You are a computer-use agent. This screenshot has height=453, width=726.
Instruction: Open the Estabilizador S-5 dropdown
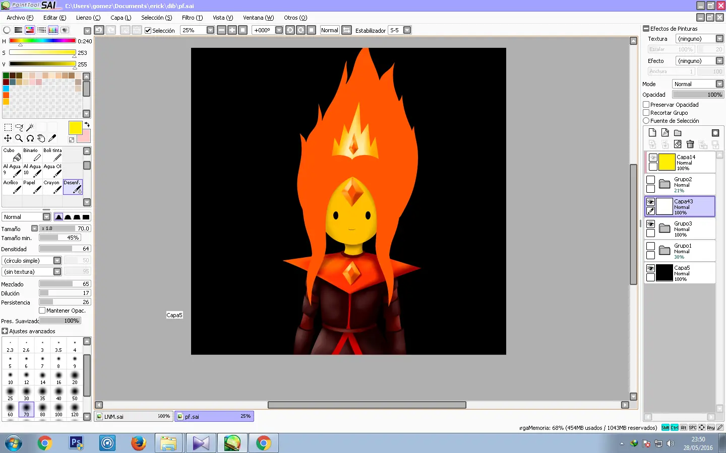[x=407, y=30]
